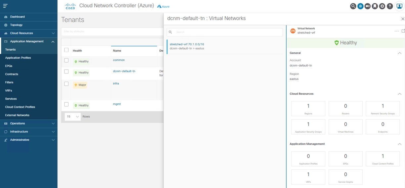Viewport: 405px width, 188px height.
Task: Open the virtual network actions ellipsis menu
Action: click(396, 31)
